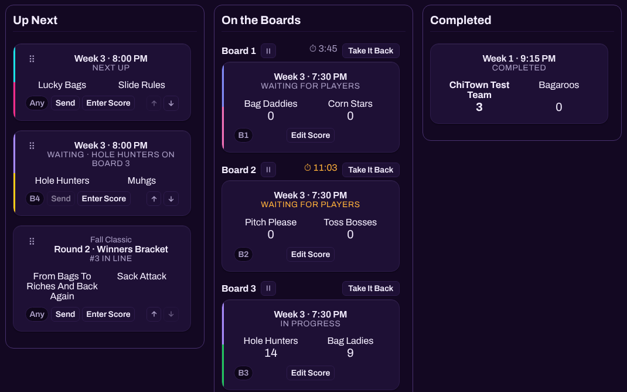
Task: Move Lucky Bags vs Slide Rules match down
Action: pyautogui.click(x=171, y=103)
